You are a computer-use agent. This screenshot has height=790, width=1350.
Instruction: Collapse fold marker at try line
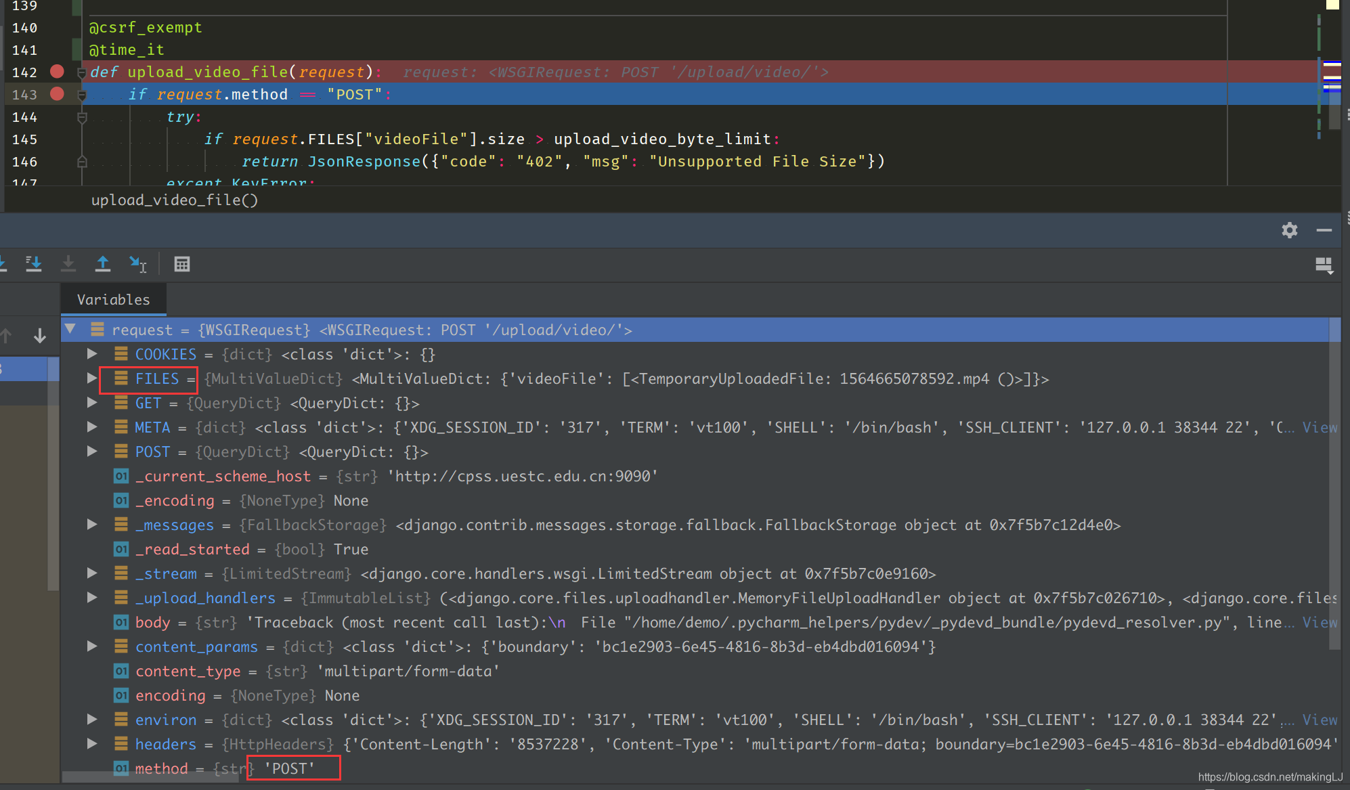click(x=82, y=117)
